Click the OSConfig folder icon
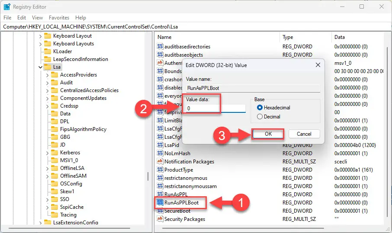 pyautogui.click(x=55, y=184)
